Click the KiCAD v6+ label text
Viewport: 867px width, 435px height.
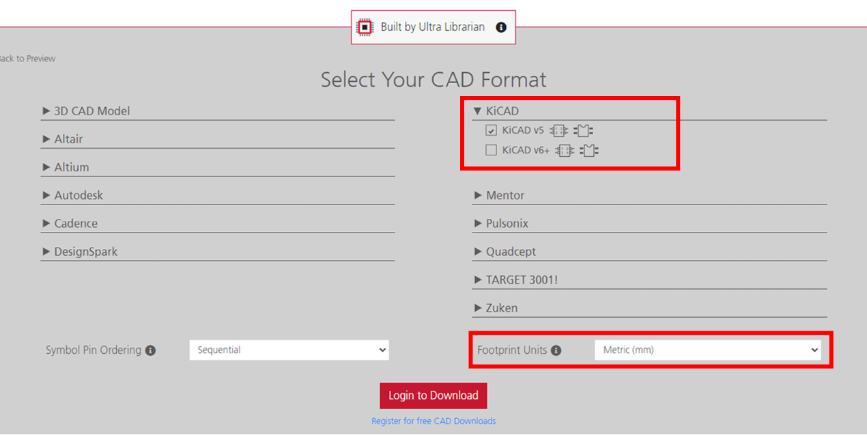point(526,150)
